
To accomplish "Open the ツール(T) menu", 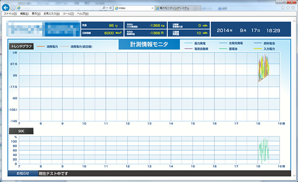I will (69, 14).
